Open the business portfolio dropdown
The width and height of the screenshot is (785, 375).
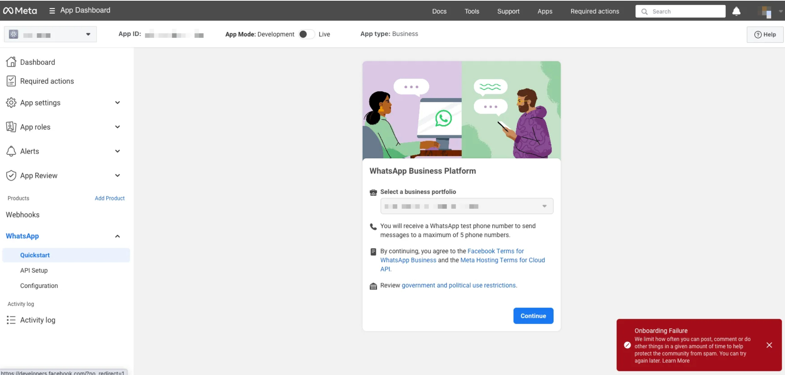pos(467,206)
